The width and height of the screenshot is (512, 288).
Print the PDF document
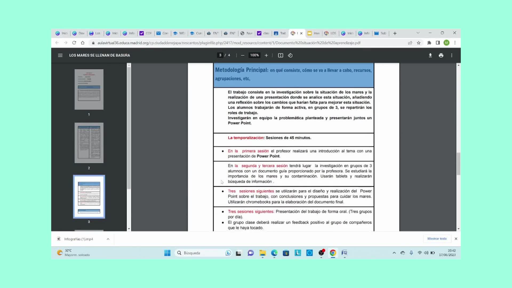[x=441, y=55]
